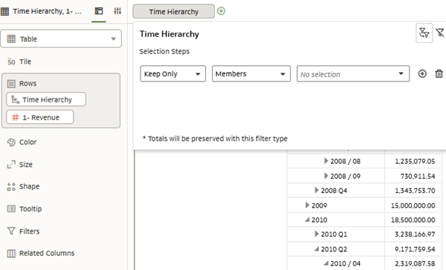
Task: Click the Related Columns label
Action: tap(47, 253)
